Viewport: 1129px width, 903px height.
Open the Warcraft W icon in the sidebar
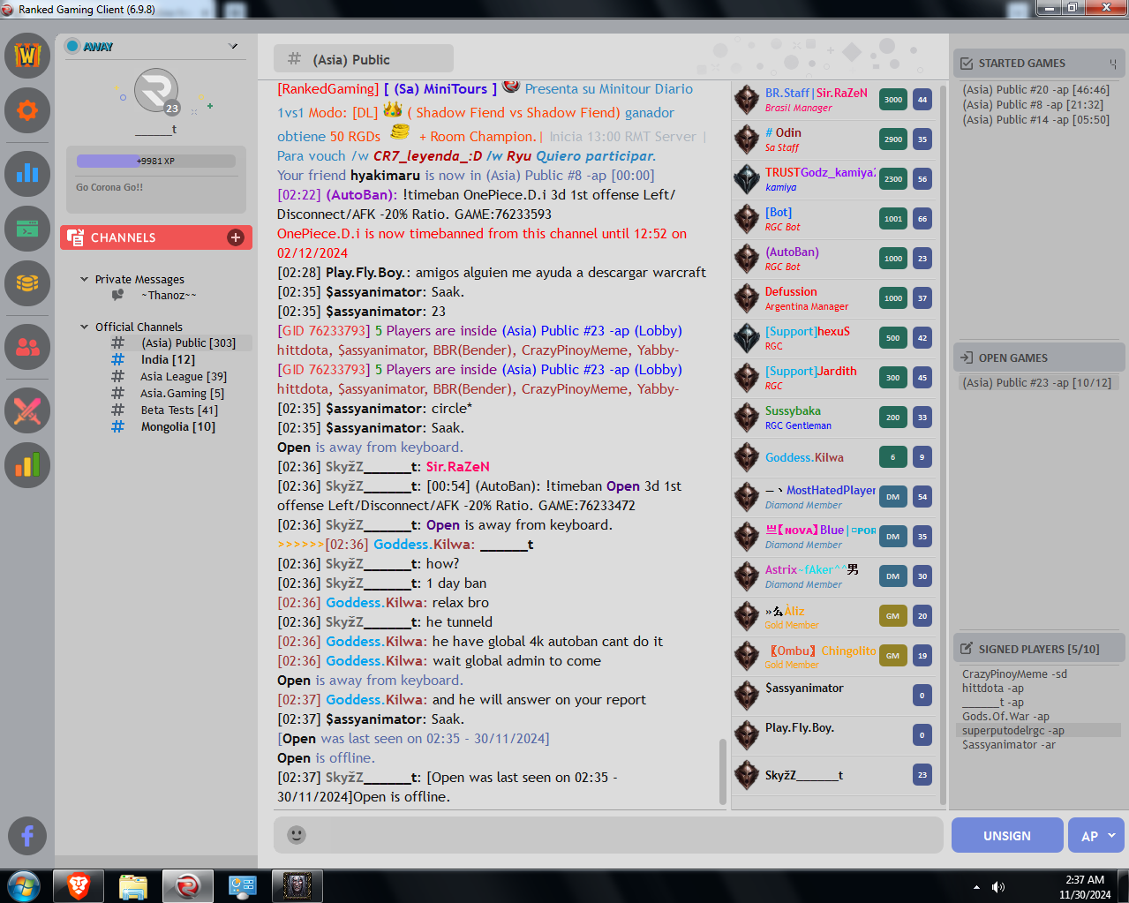(27, 56)
